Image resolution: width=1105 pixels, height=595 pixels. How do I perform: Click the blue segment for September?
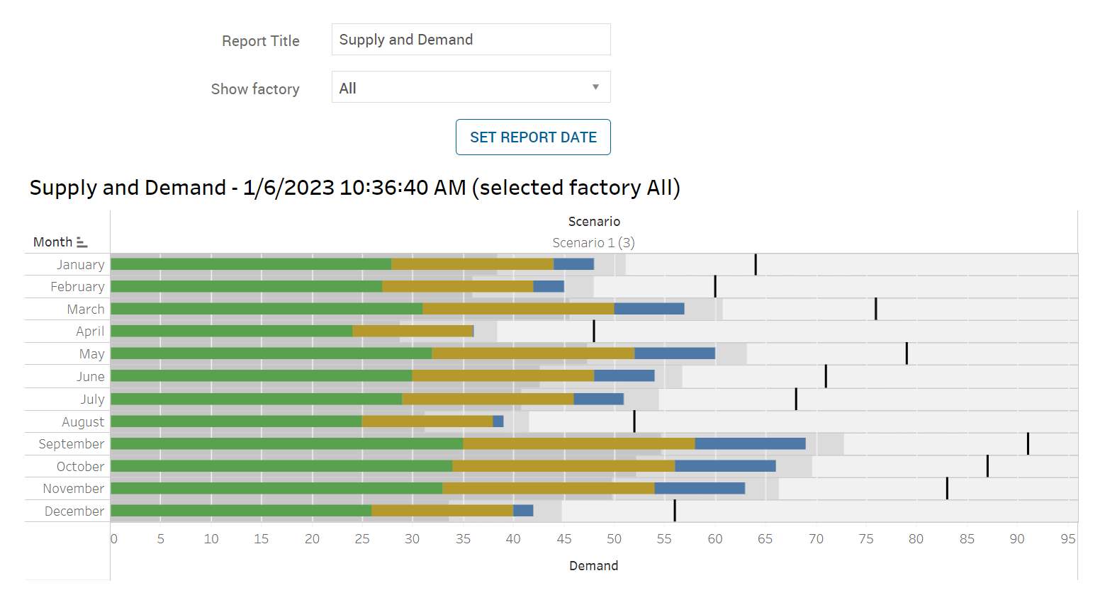750,443
